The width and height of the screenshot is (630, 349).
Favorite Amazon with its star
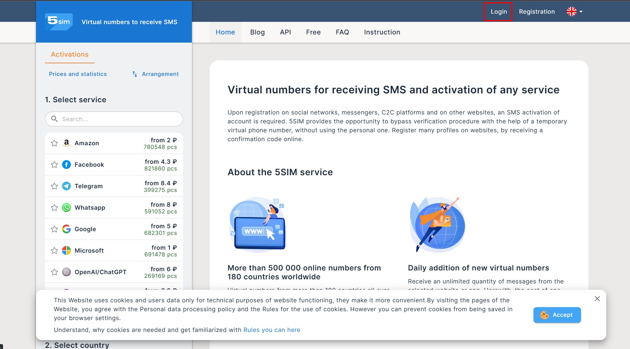coord(55,143)
